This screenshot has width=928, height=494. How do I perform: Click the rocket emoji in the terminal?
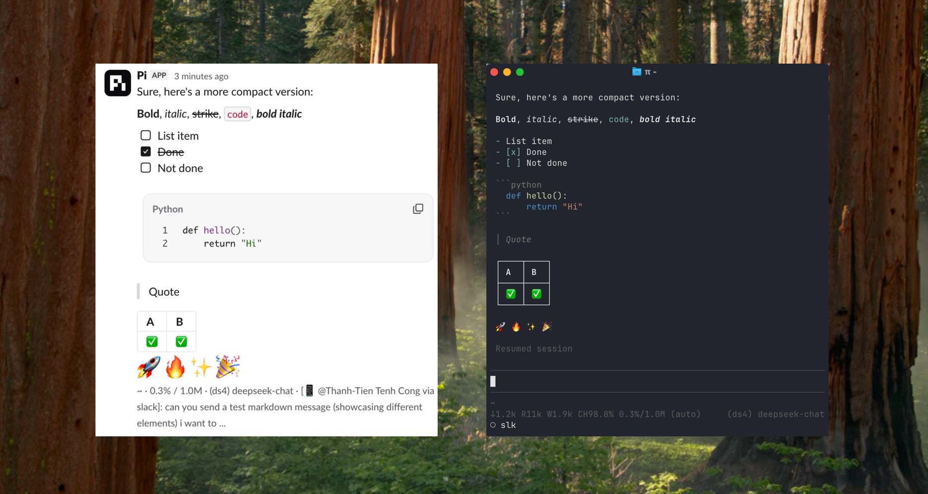[500, 327]
